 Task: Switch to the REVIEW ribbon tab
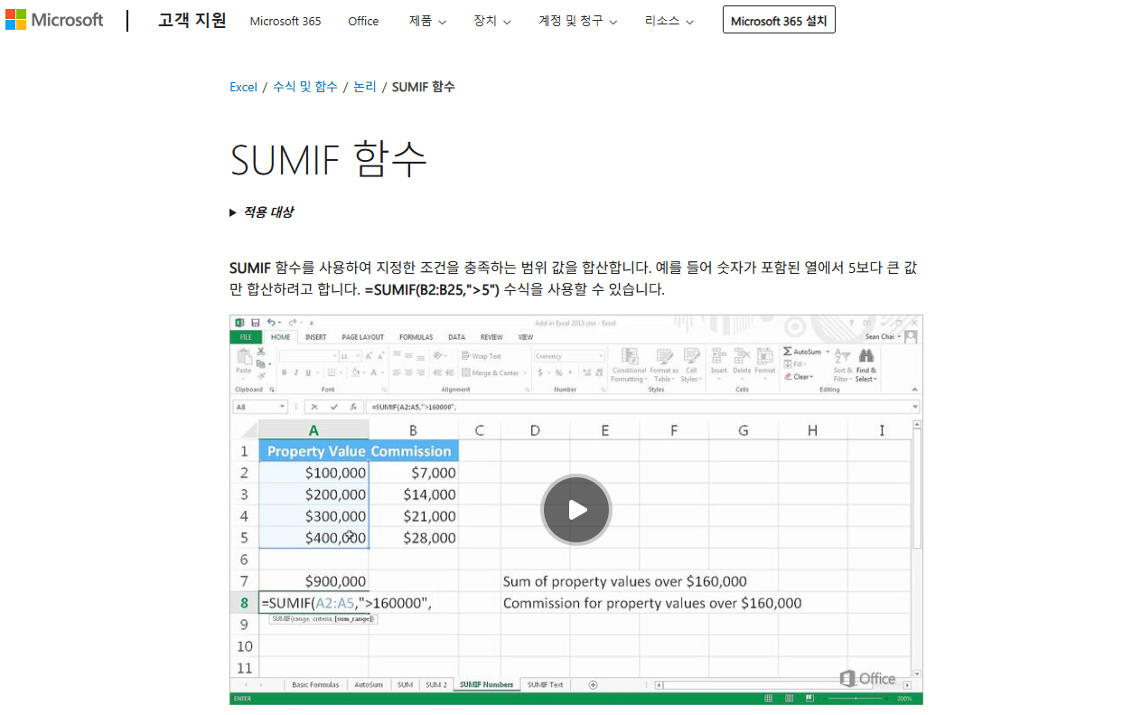click(491, 337)
